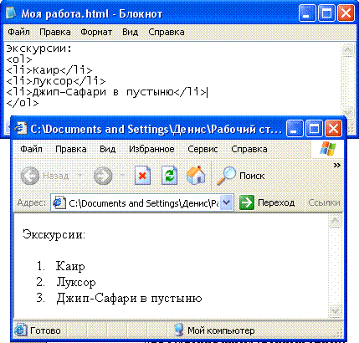The width and height of the screenshot is (359, 343).
Task: Click the Home page house icon
Action: tap(196, 176)
